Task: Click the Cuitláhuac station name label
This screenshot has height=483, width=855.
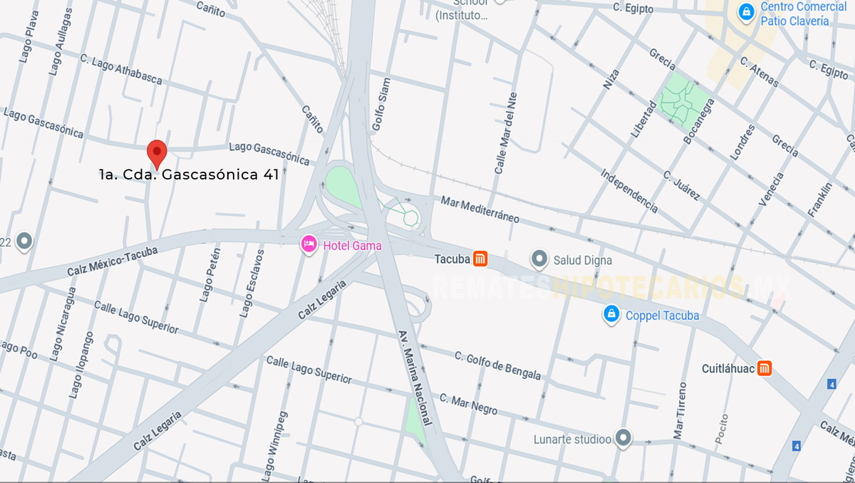Action: (728, 368)
